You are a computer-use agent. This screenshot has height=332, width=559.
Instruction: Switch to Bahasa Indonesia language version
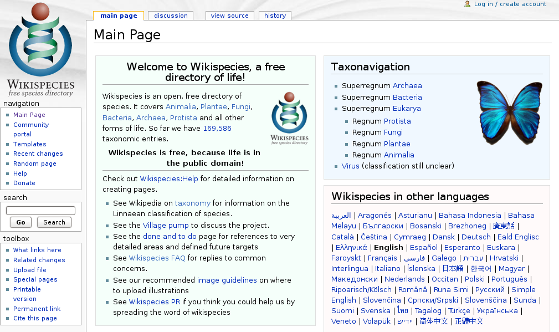pos(470,216)
